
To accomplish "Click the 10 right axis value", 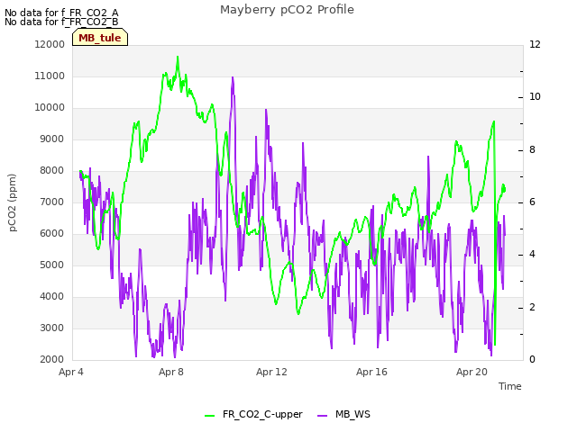I will (535, 97).
